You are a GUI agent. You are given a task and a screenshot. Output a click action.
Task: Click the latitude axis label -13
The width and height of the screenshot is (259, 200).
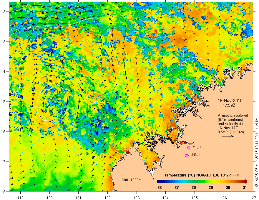coord(3,41)
